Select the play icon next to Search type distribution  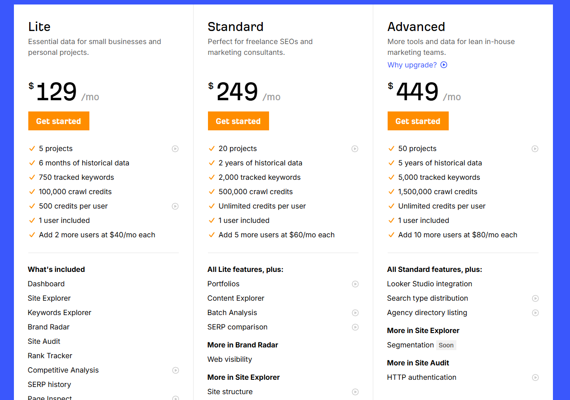pyautogui.click(x=535, y=298)
